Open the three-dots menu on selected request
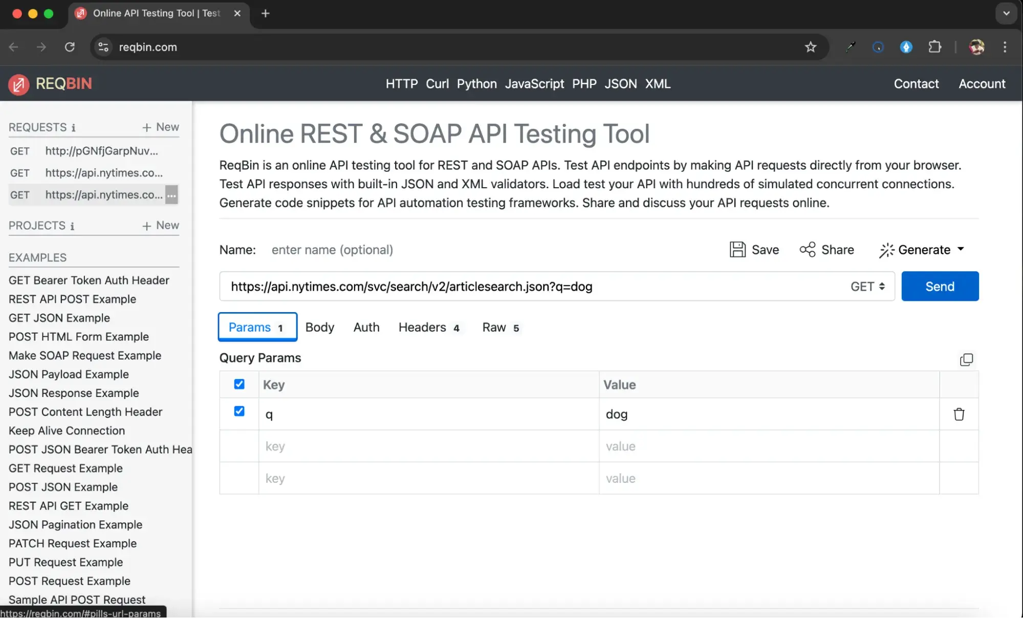 coord(171,195)
